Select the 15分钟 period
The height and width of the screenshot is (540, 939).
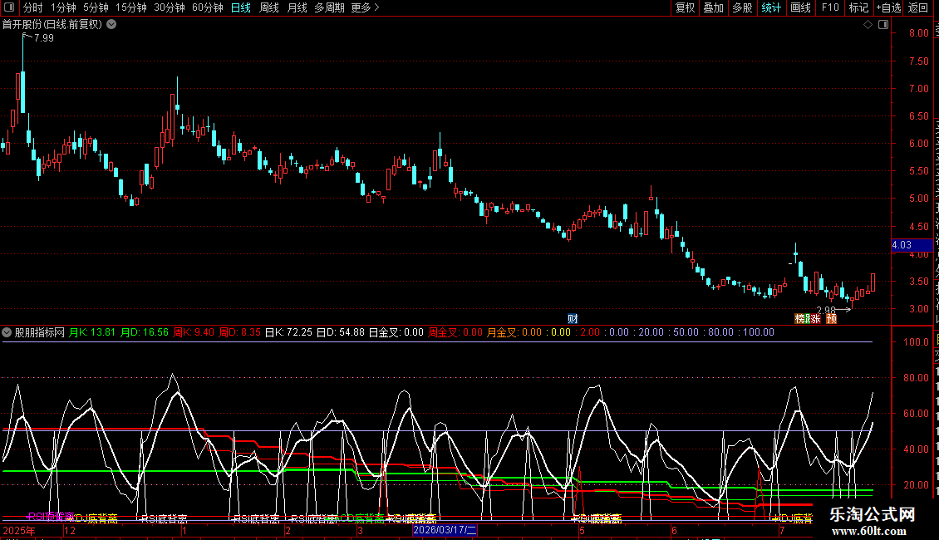coord(130,7)
